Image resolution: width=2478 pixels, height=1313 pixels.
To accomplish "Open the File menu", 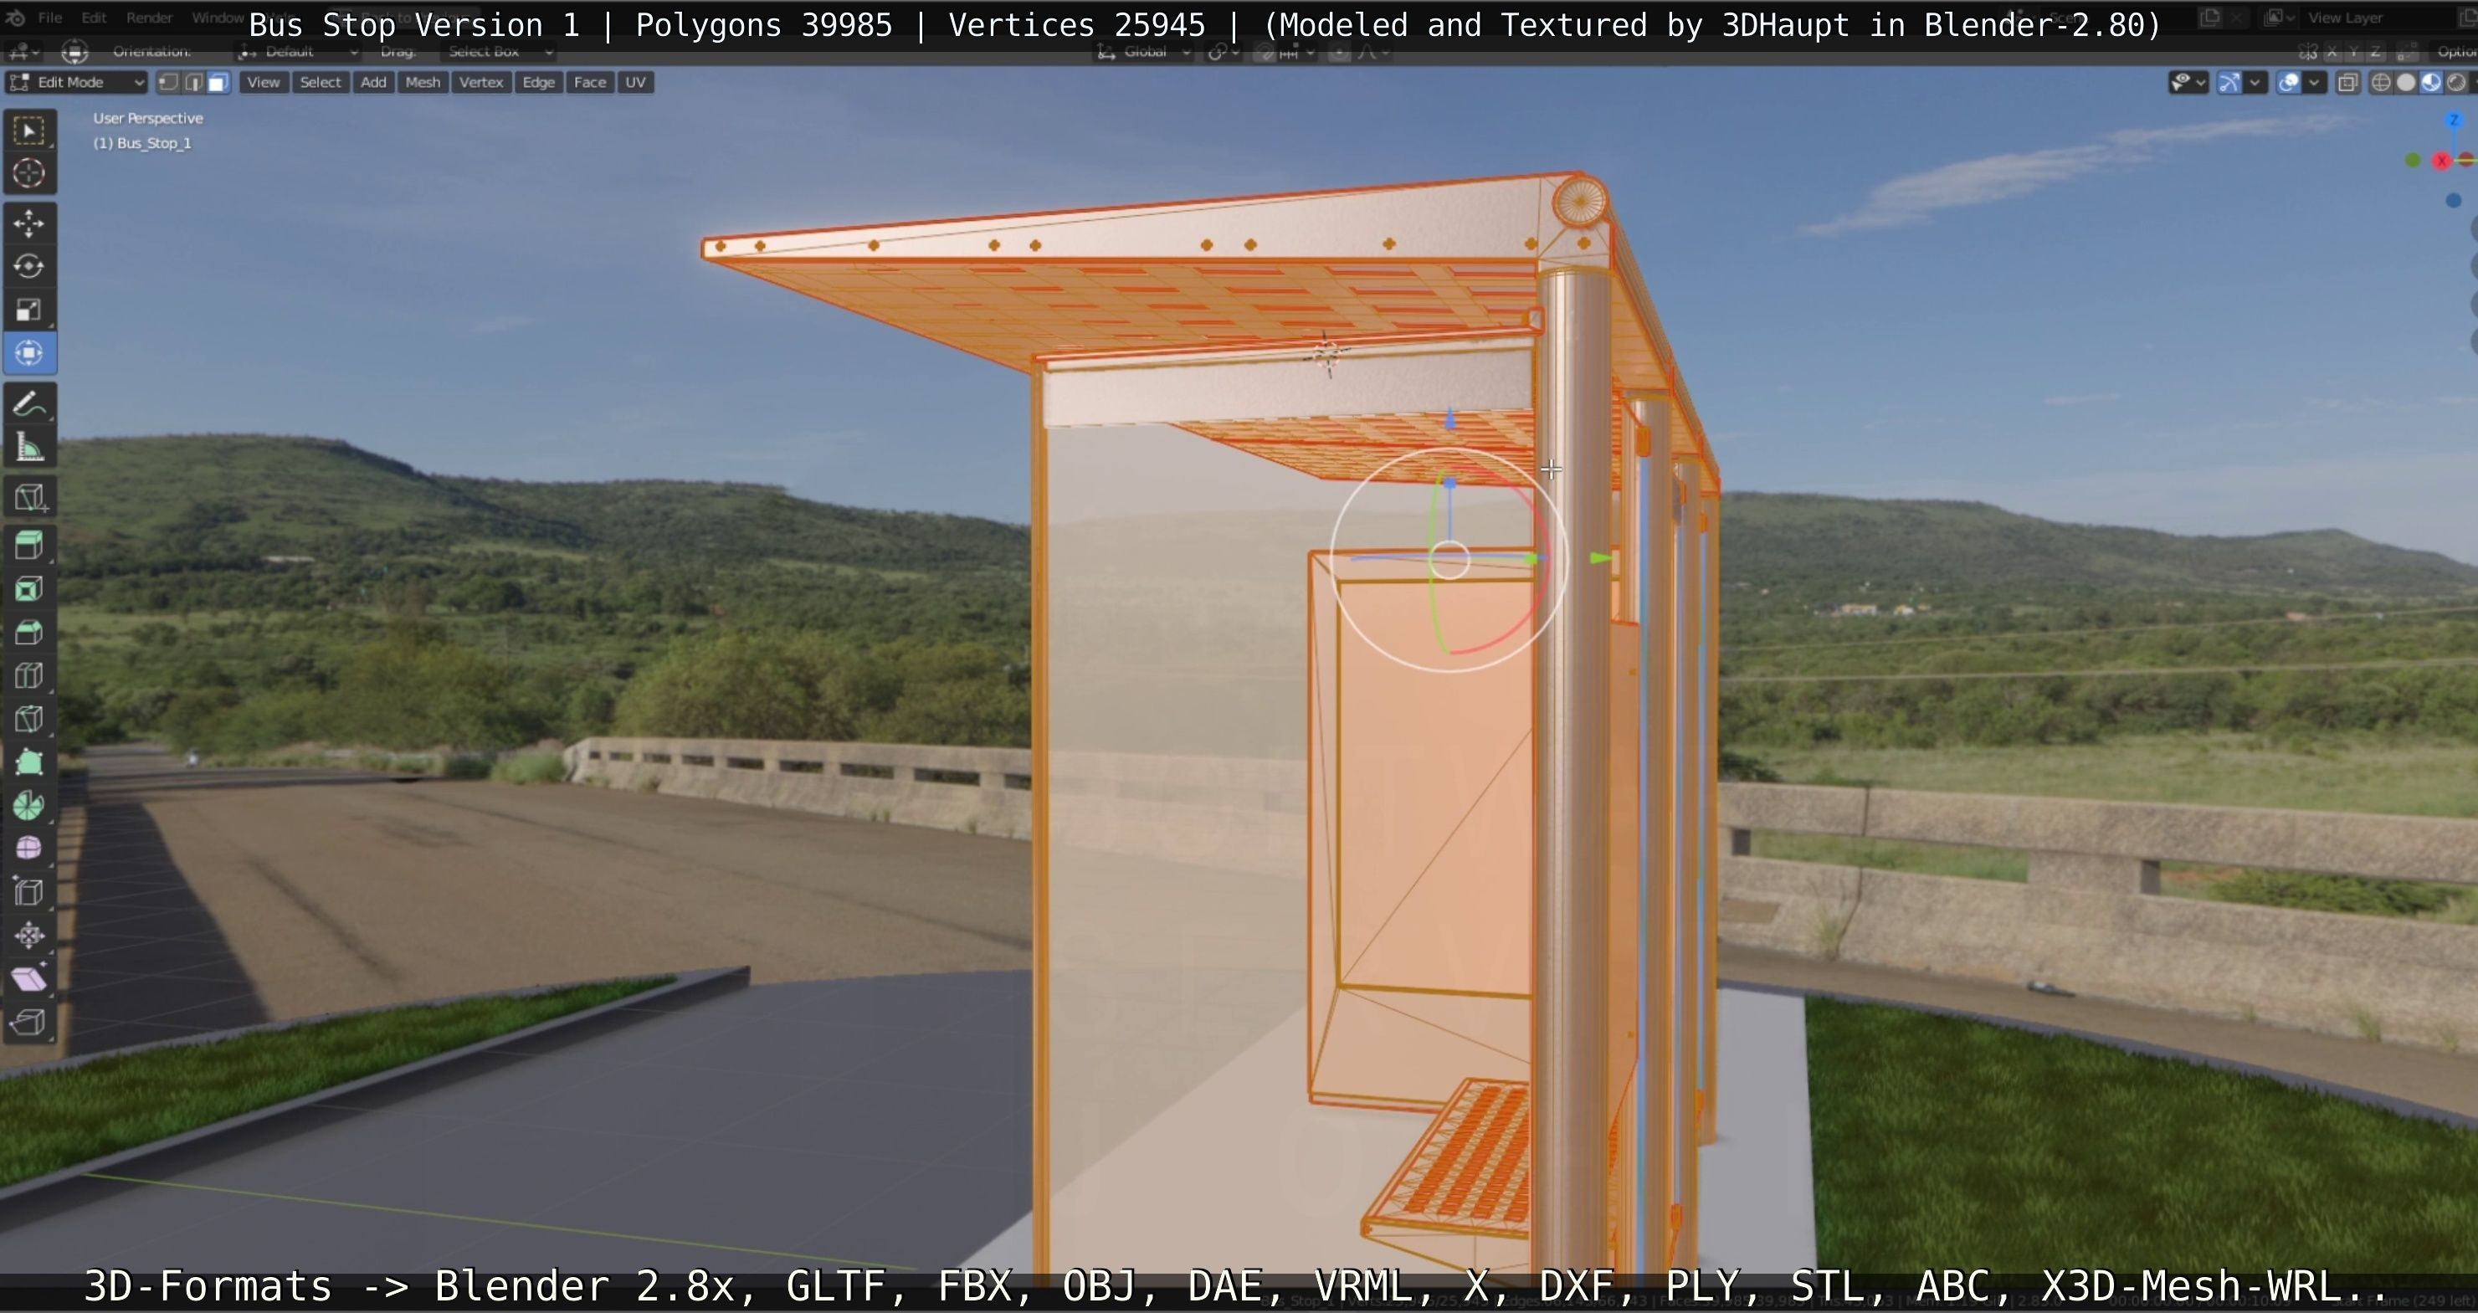I will click(x=50, y=18).
